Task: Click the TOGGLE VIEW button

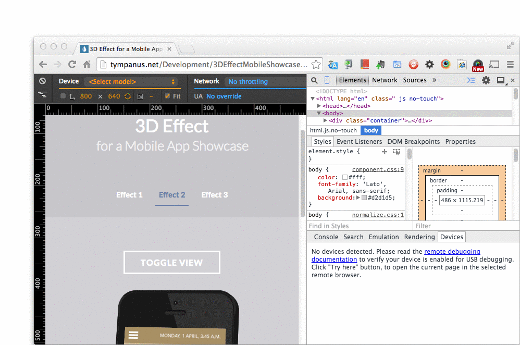Action: tap(171, 263)
